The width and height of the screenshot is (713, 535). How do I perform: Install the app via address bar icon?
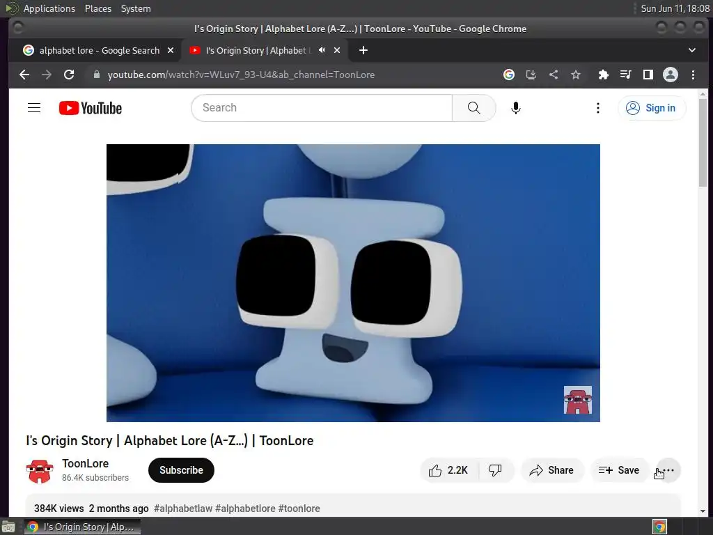coord(531,75)
